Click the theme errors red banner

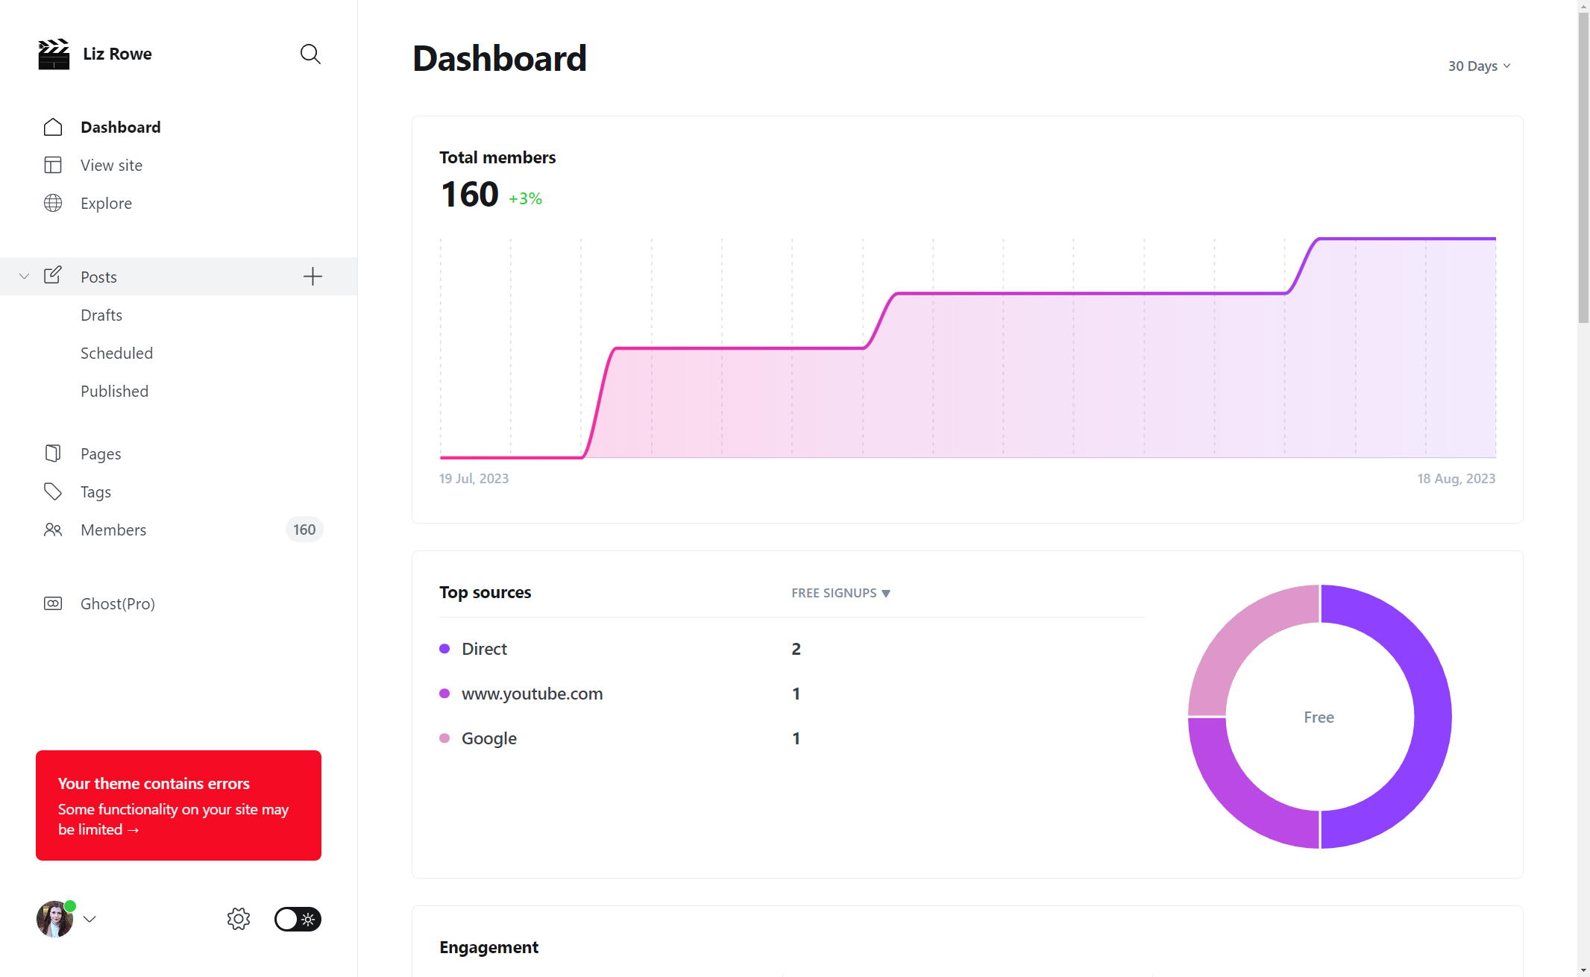tap(178, 805)
